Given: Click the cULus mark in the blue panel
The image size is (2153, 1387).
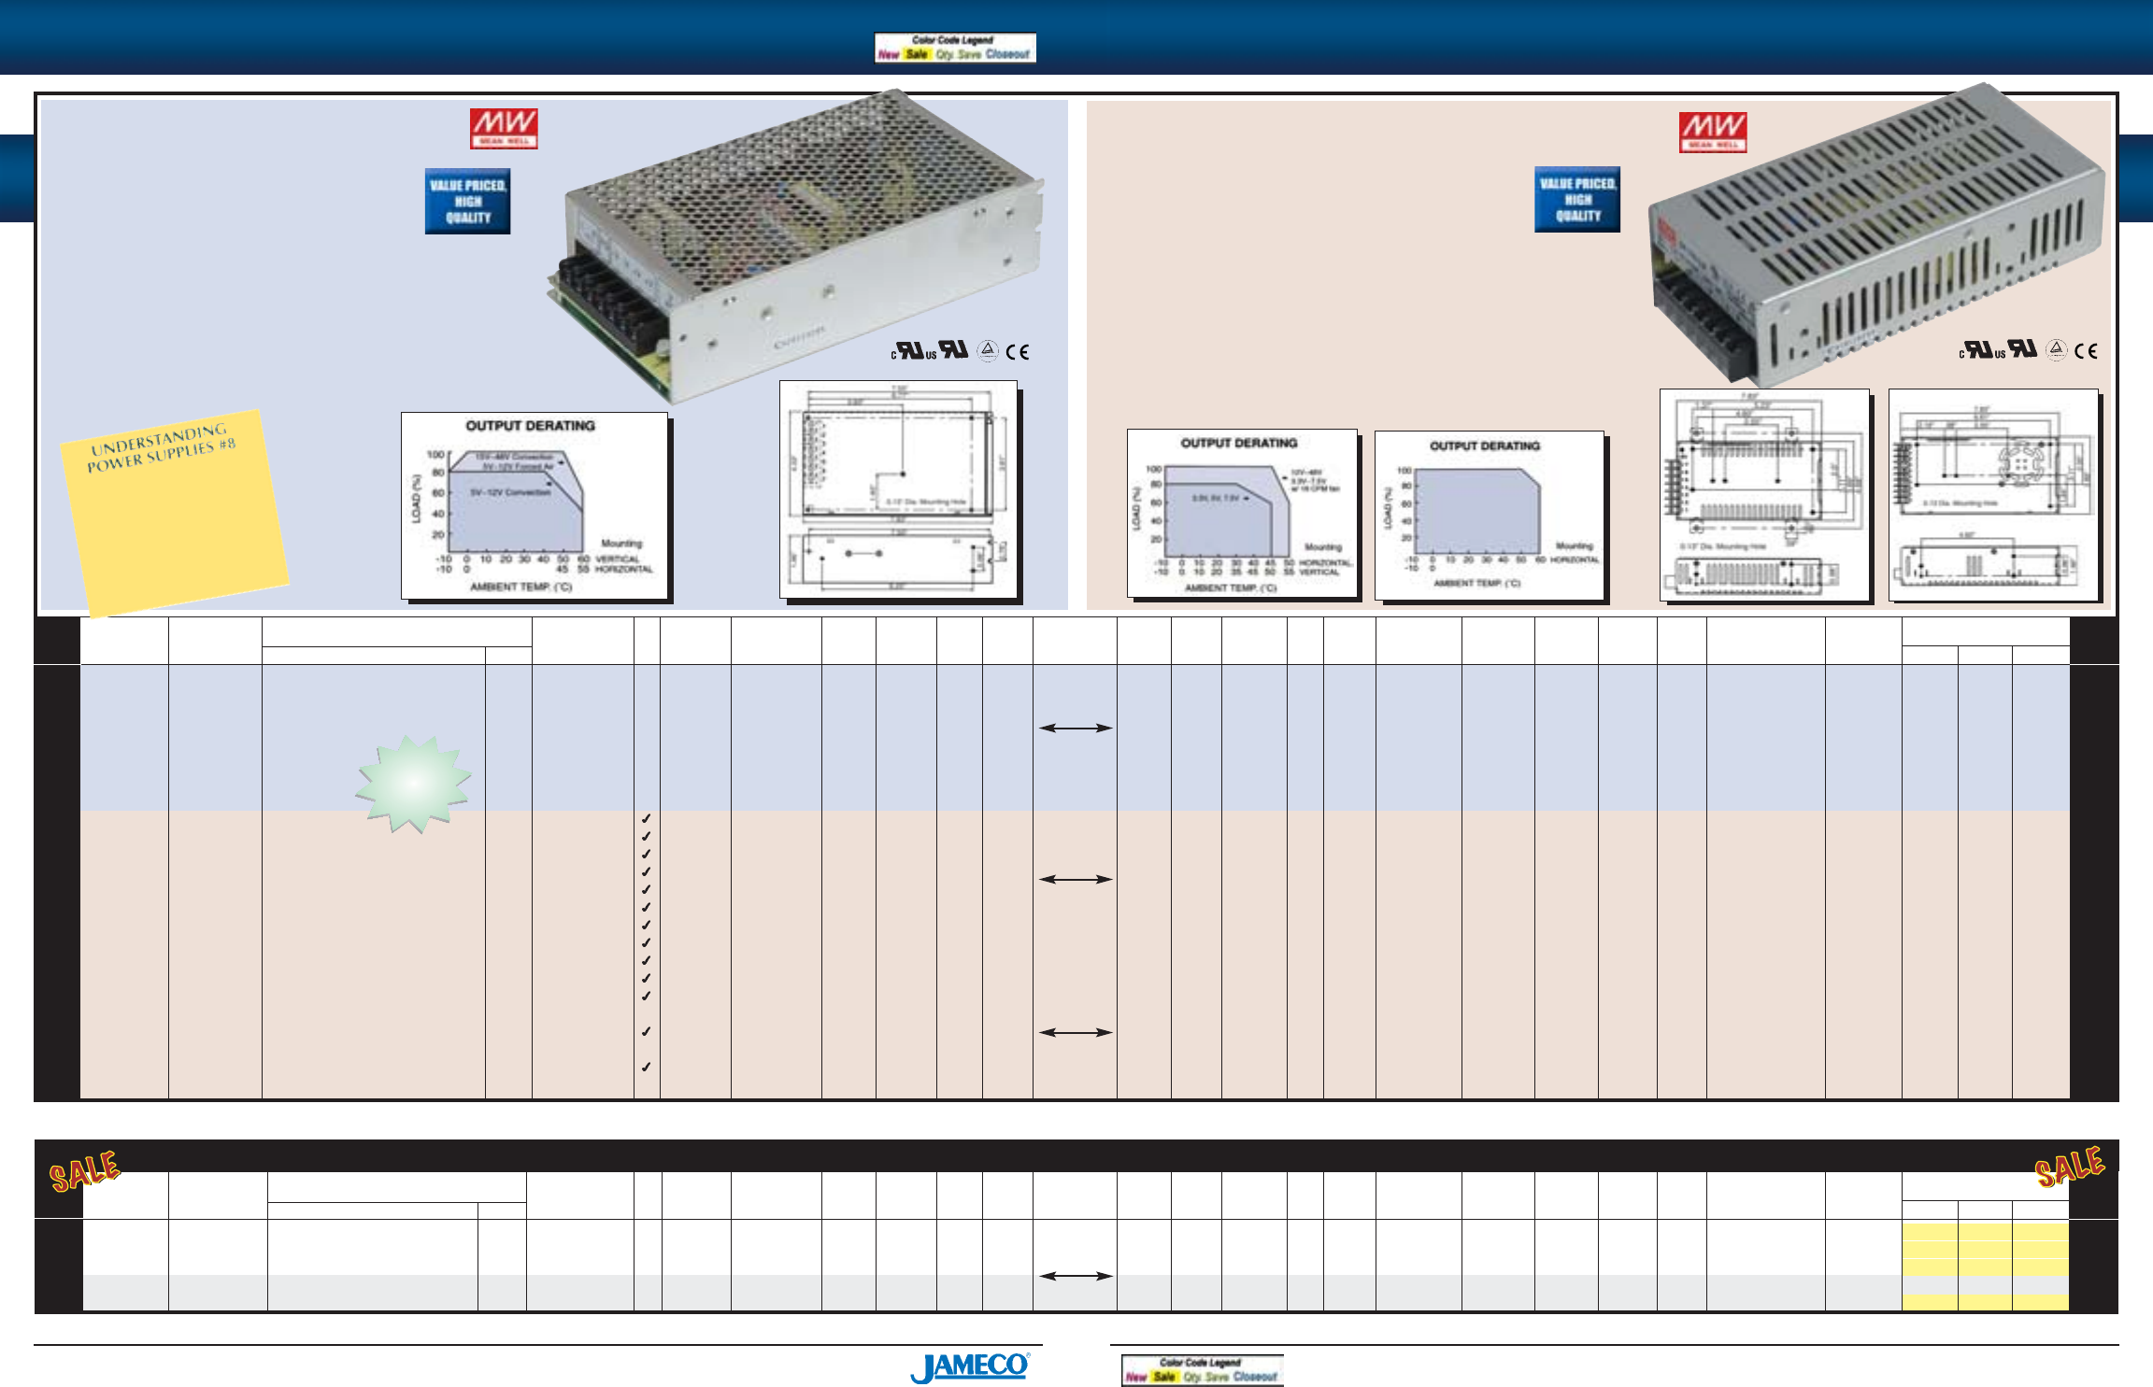Looking at the screenshot, I should [913, 351].
